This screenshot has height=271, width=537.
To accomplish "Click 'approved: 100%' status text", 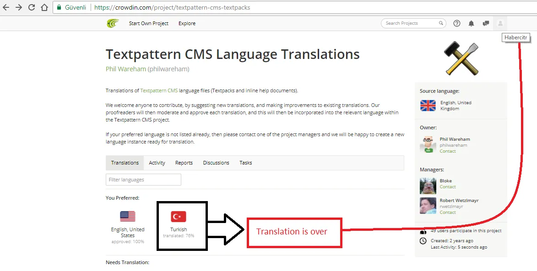I will [128, 242].
